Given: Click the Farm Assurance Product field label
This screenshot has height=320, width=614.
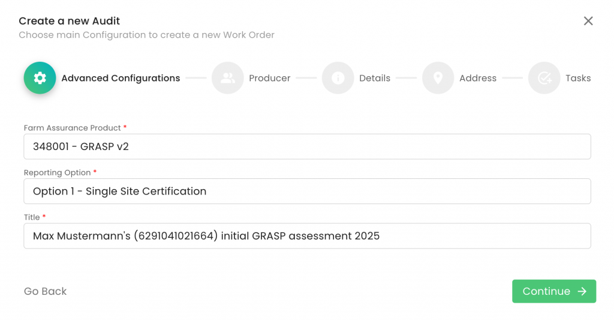Looking at the screenshot, I should [73, 128].
